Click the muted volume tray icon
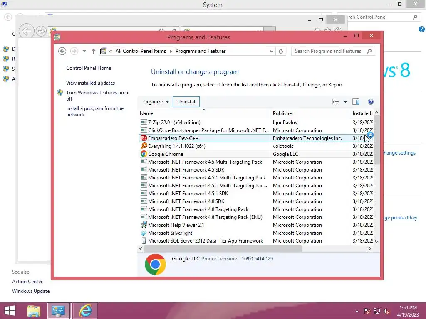This screenshot has height=319, width=426. tap(387, 311)
